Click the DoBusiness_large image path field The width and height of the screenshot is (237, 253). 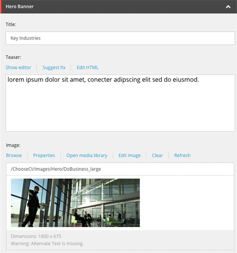[x=120, y=169]
